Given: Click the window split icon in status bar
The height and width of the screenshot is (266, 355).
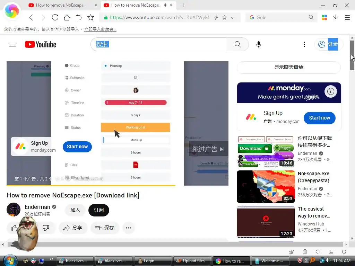Looking at the screenshot, I should tap(331, 252).
